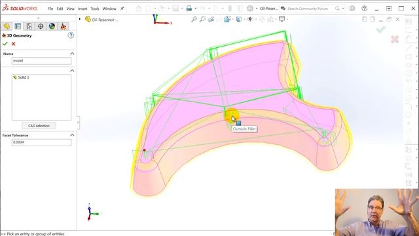Image resolution: width=419 pixels, height=236 pixels.
Task: Click the CAD selection button
Action: pyautogui.click(x=39, y=125)
